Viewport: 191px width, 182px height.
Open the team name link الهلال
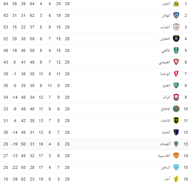(166, 15)
